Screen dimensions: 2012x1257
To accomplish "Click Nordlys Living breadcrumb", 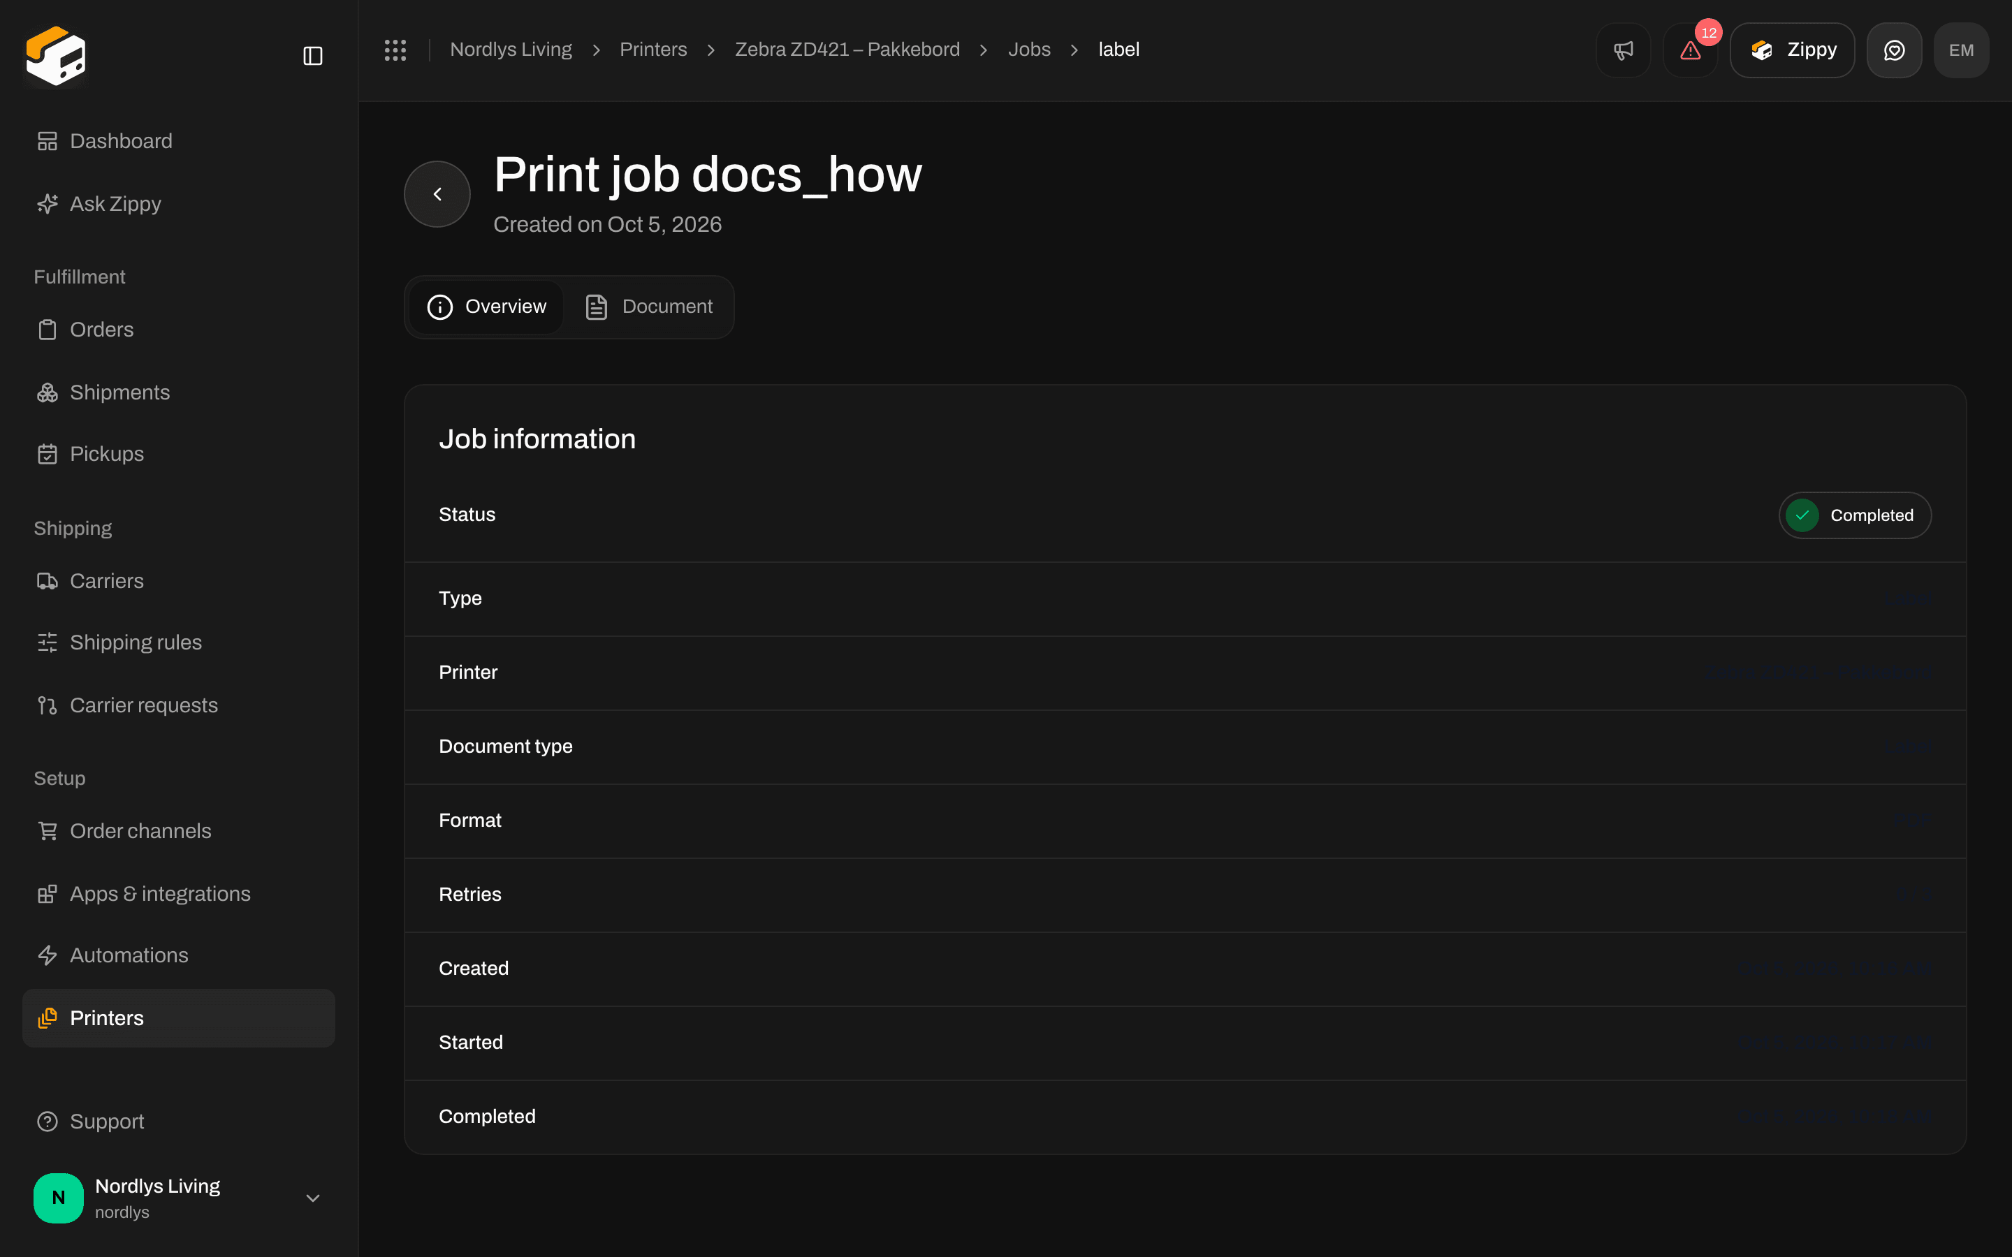I will [511, 50].
